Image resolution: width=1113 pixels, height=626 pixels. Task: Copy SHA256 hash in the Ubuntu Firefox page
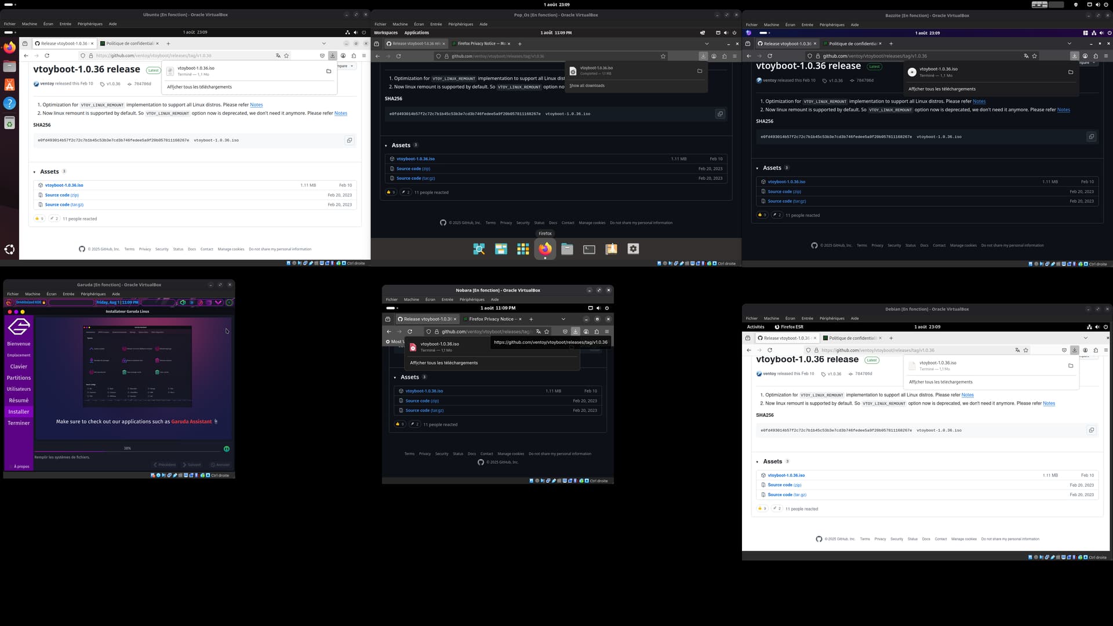click(x=349, y=140)
